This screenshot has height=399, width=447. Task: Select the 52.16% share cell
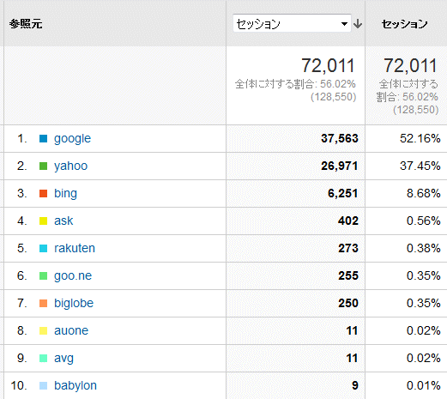point(420,139)
